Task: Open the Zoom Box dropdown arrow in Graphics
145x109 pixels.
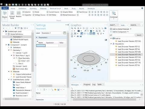Action: coord(81,28)
